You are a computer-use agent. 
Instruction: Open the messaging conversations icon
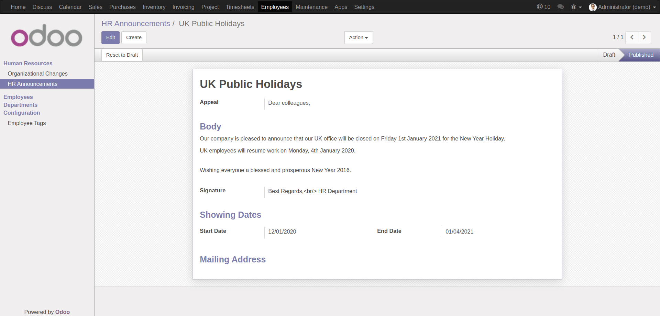(x=561, y=7)
